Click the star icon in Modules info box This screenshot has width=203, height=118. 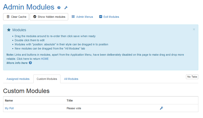[9, 30]
